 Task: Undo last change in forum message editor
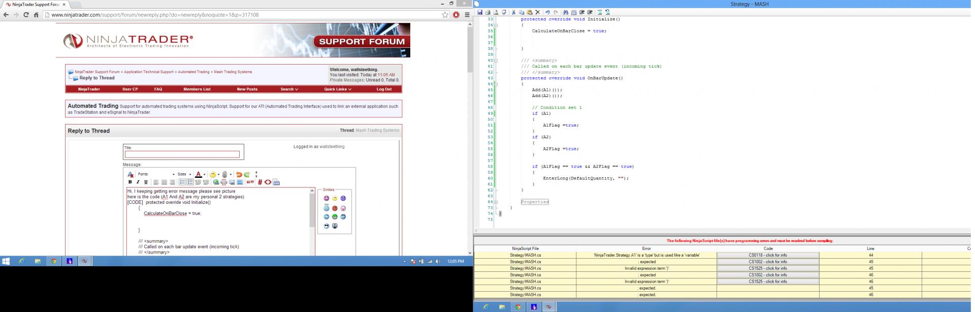pos(239,174)
